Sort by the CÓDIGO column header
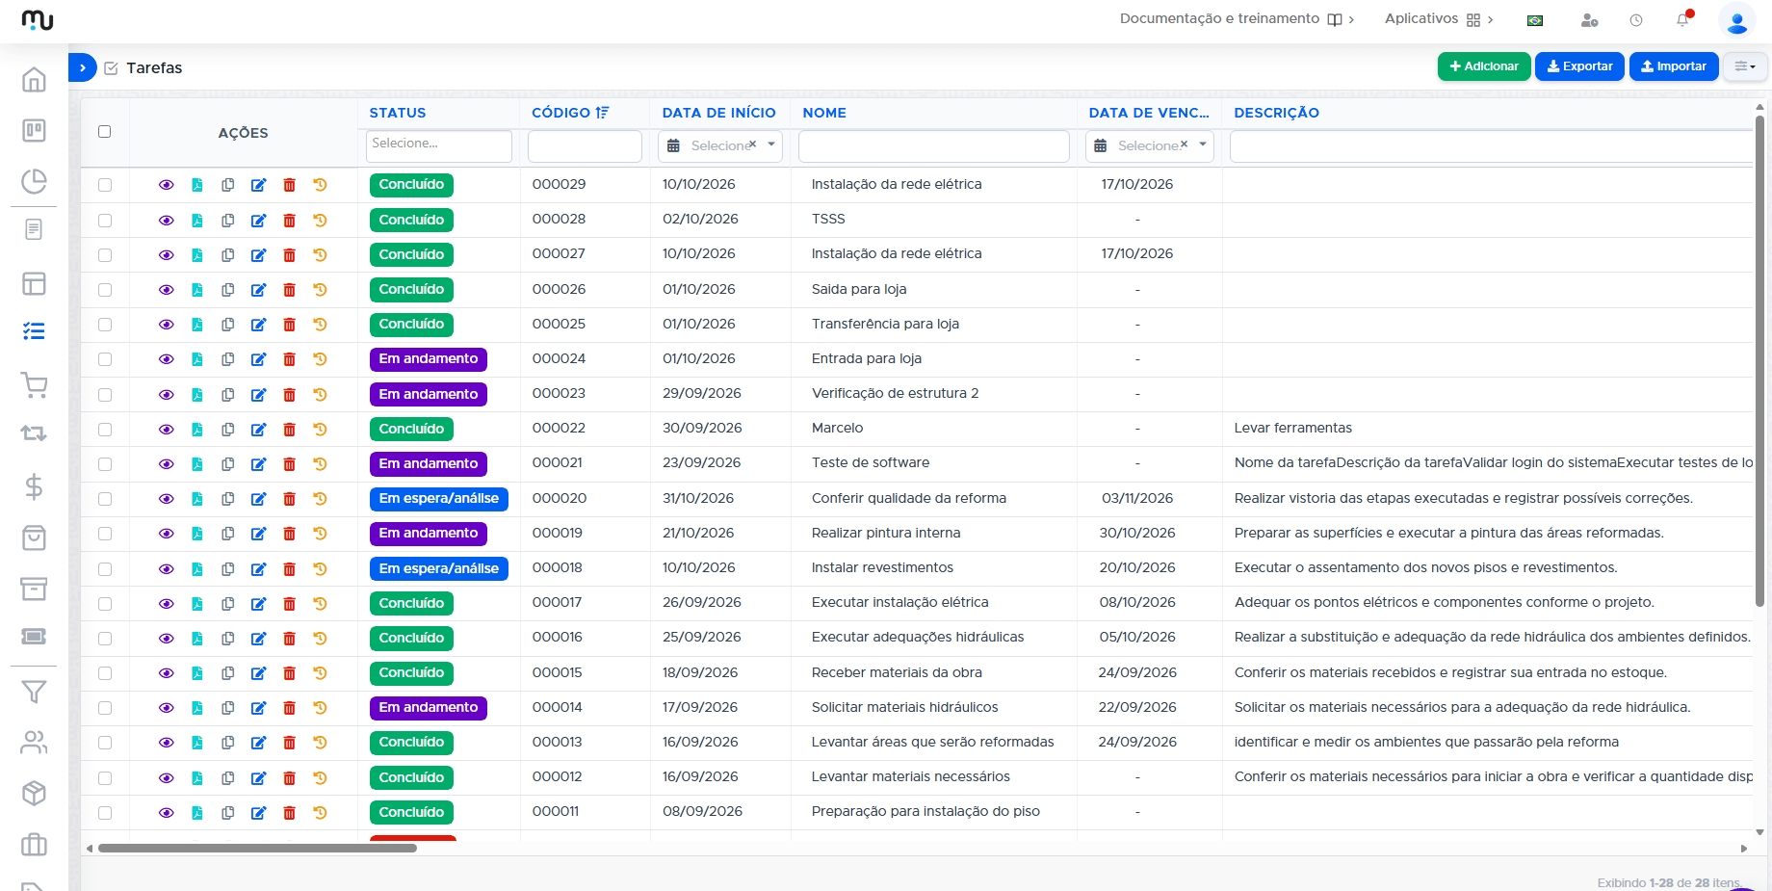The height and width of the screenshot is (891, 1772). [x=570, y=113]
